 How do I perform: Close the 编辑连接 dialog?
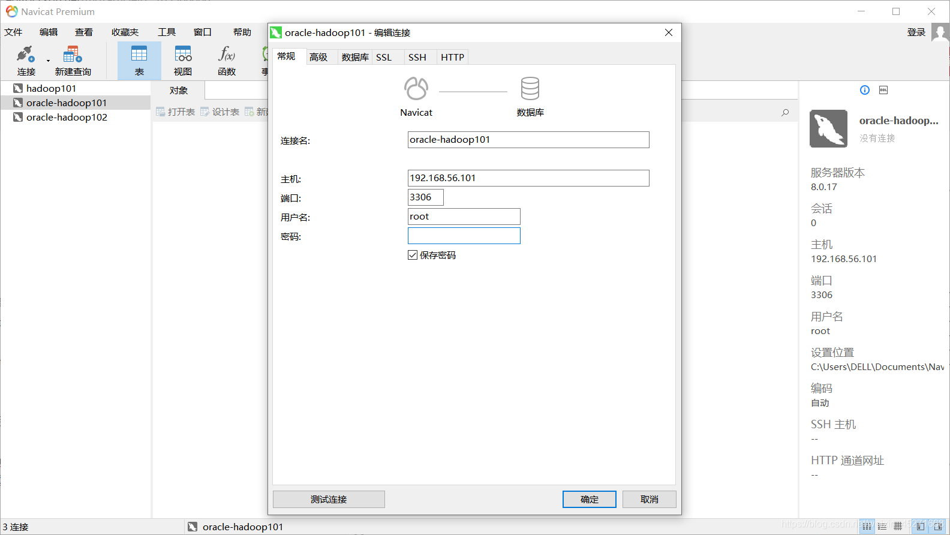pyautogui.click(x=669, y=32)
